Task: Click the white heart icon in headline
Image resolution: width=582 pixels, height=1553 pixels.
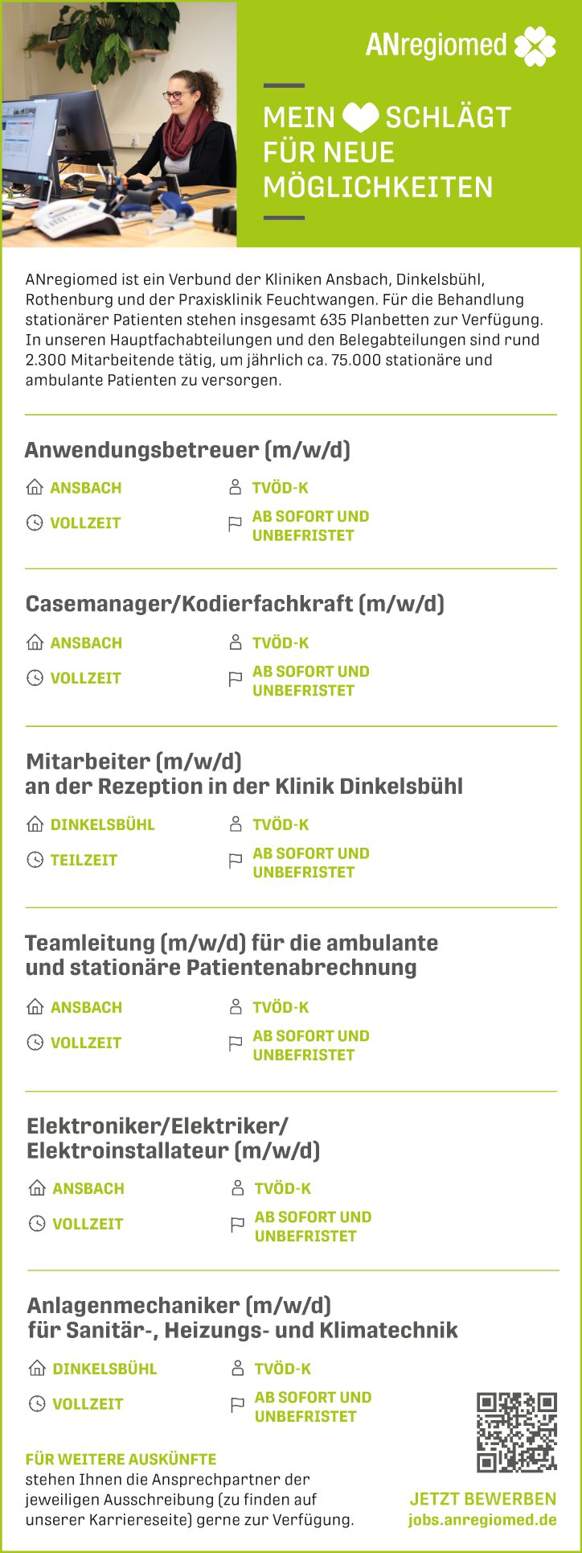Action: pos(360,118)
